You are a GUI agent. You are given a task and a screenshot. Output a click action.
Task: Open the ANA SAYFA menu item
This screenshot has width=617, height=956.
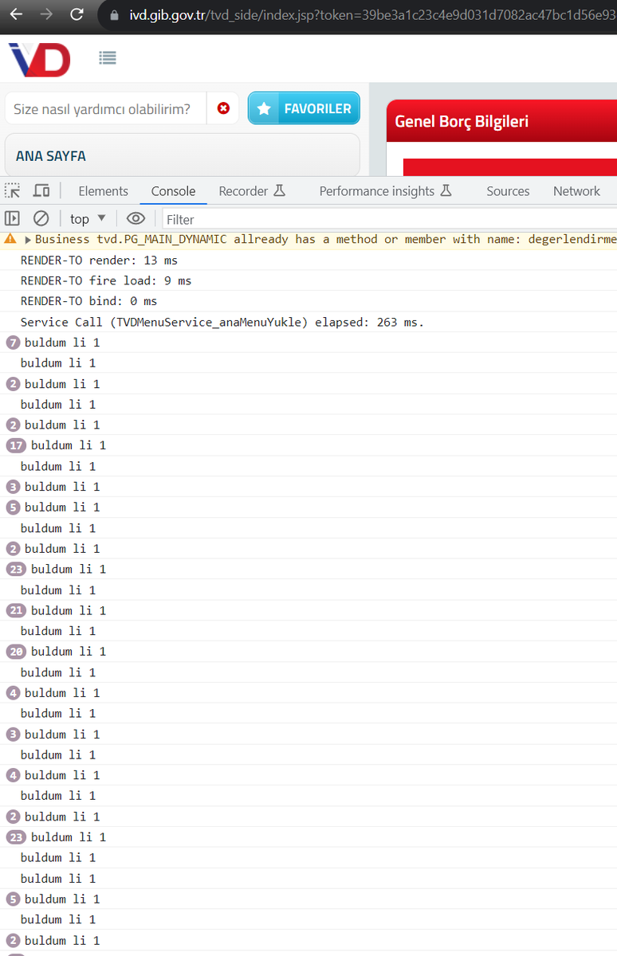coord(182,155)
